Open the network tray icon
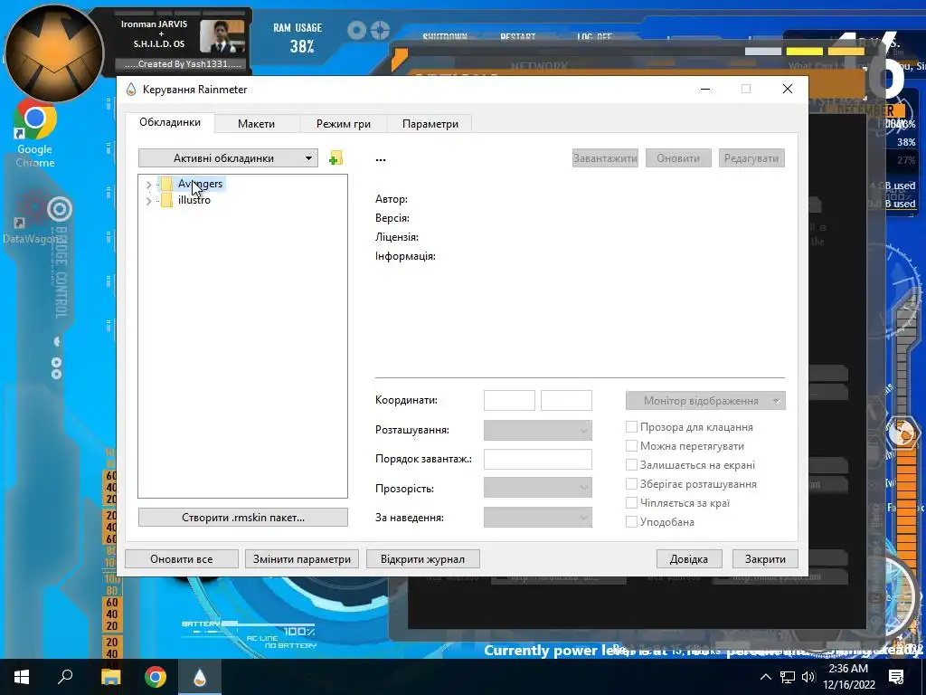Screen dimensions: 926x695 coord(788,677)
